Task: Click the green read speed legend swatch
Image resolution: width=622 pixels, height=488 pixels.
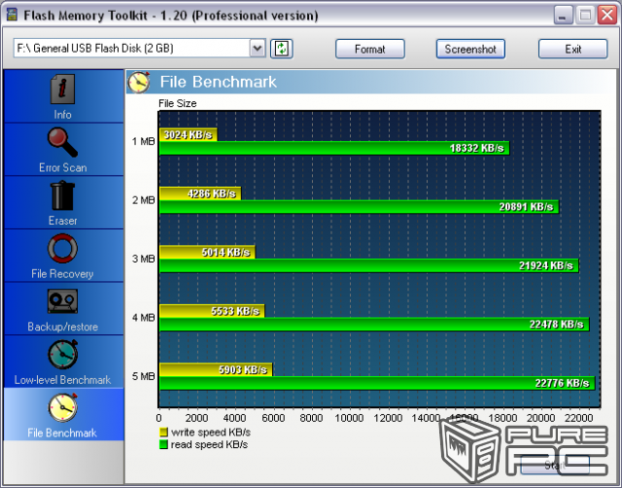Action: point(163,444)
